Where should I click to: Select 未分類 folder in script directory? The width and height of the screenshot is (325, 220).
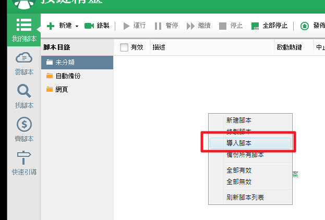pos(77,62)
